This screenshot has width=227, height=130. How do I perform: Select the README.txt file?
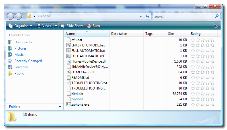tap(80, 78)
